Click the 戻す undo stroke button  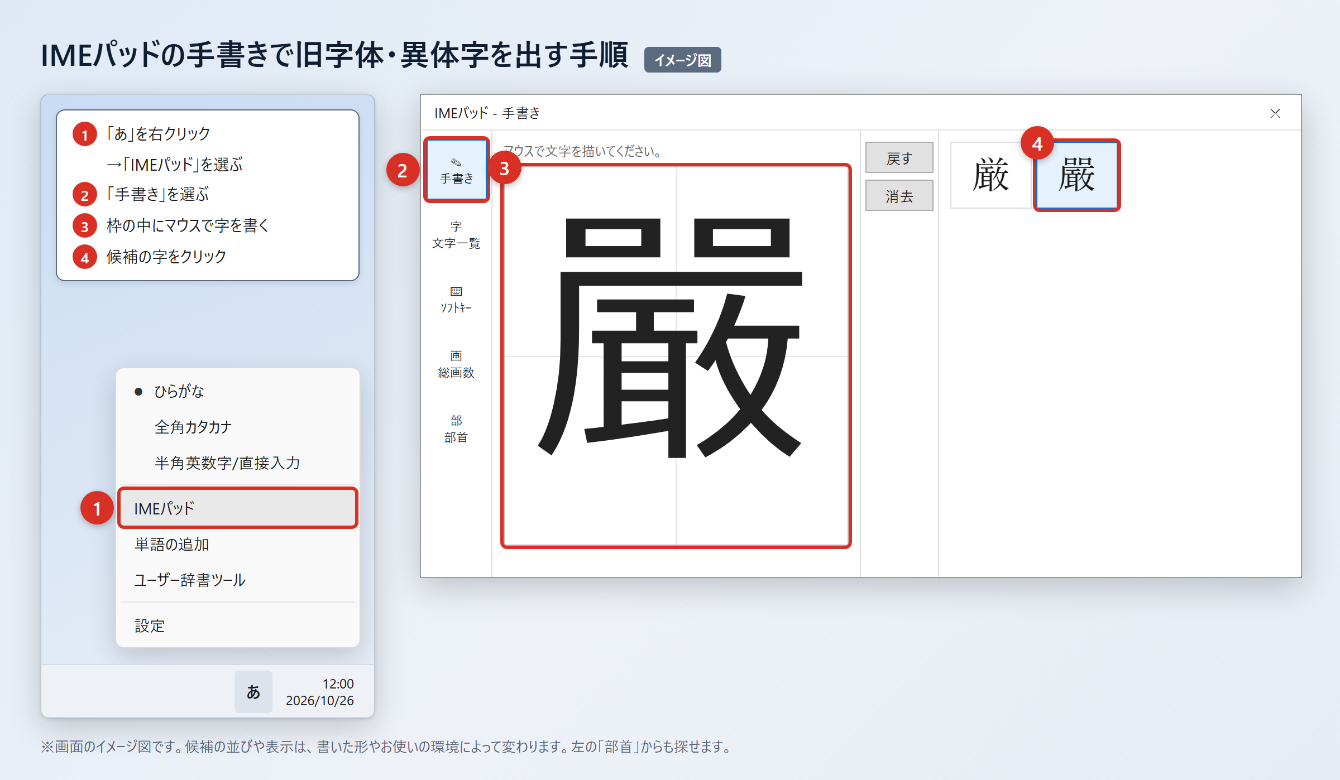coord(899,158)
